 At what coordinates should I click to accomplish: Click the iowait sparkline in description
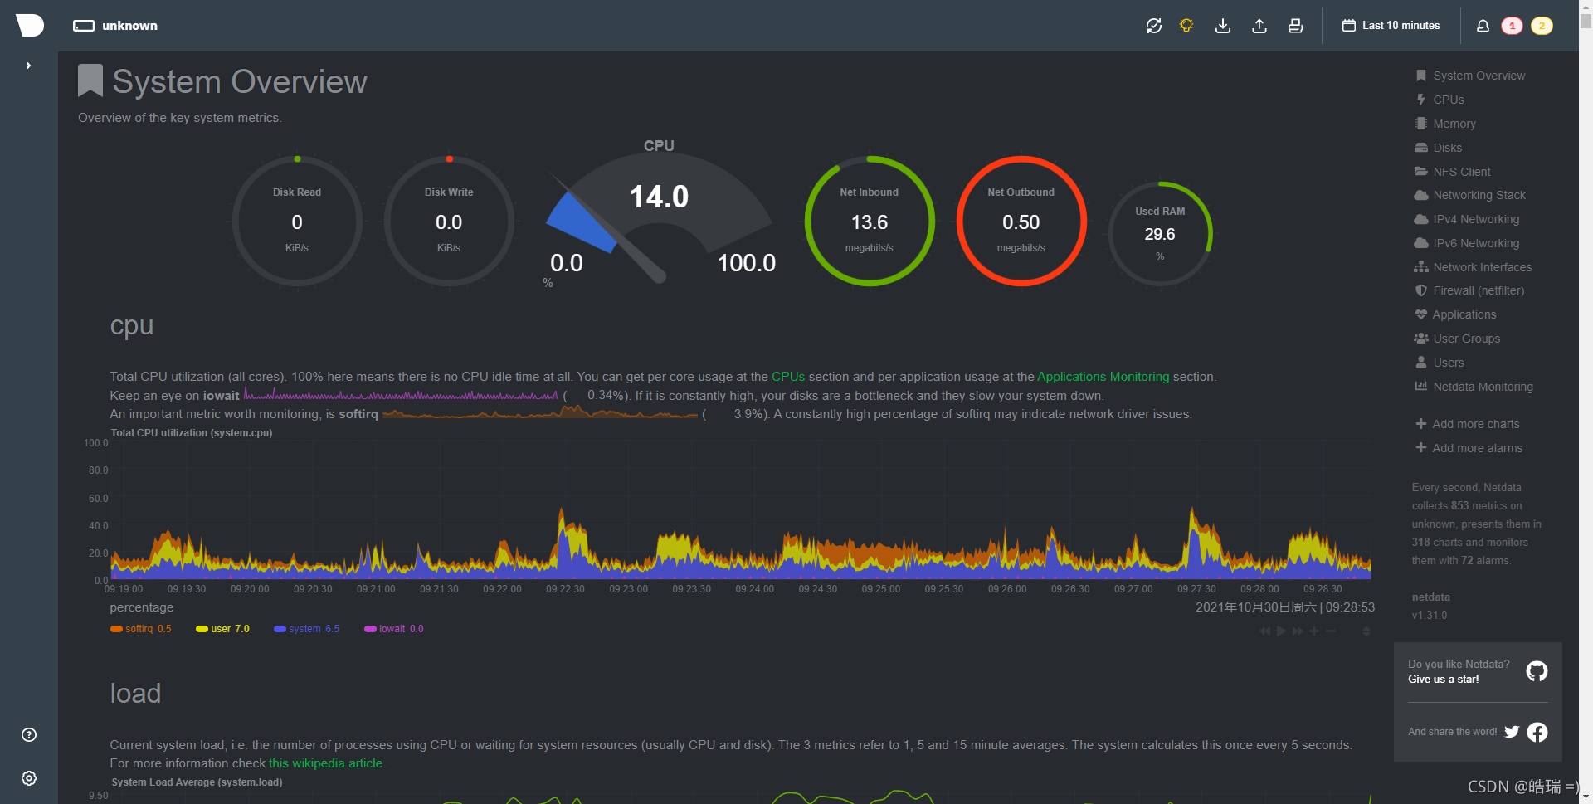click(402, 395)
